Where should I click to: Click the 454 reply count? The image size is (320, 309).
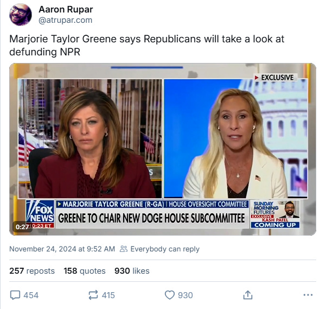point(31,295)
